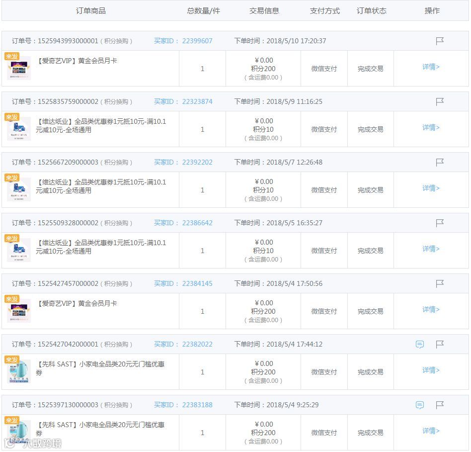Image resolution: width=471 pixels, height=452 pixels.
Task: Click the 总数量/件 column header
Action: coord(203,11)
